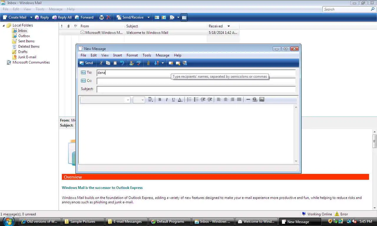Click Reply All in main toolbar
This screenshot has height=226, width=377.
pyautogui.click(x=62, y=17)
